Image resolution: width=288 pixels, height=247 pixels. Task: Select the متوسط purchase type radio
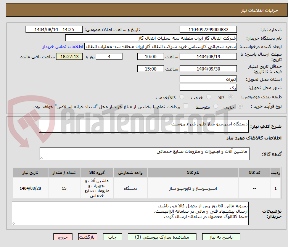(x=216, y=106)
